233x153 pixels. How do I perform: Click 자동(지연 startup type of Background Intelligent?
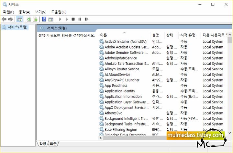(189, 119)
